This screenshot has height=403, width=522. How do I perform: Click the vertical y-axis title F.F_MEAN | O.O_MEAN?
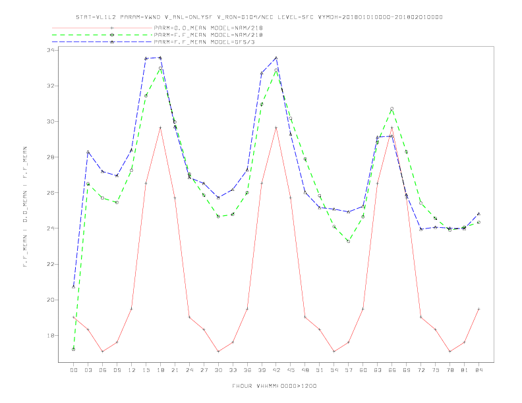(x=25, y=207)
